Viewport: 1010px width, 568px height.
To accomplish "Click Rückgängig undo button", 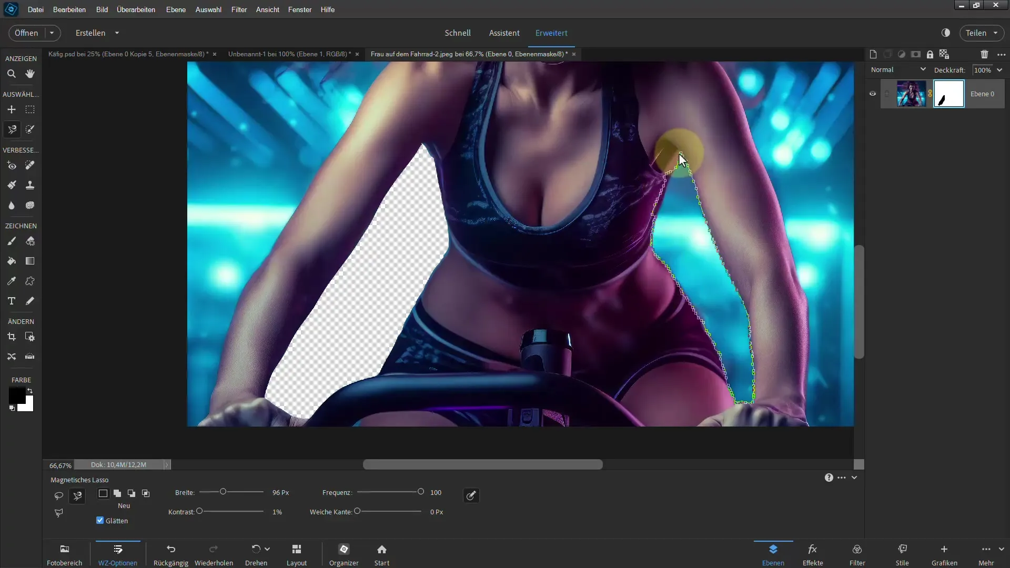I will [x=171, y=555].
